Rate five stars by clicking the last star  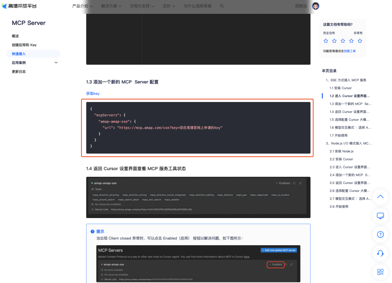(360, 41)
